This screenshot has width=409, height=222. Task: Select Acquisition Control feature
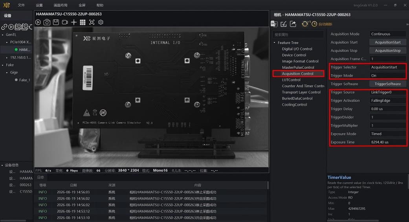tap(298, 74)
